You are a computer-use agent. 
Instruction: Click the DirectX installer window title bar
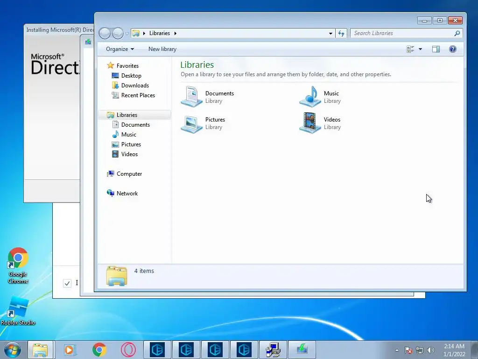tap(59, 30)
